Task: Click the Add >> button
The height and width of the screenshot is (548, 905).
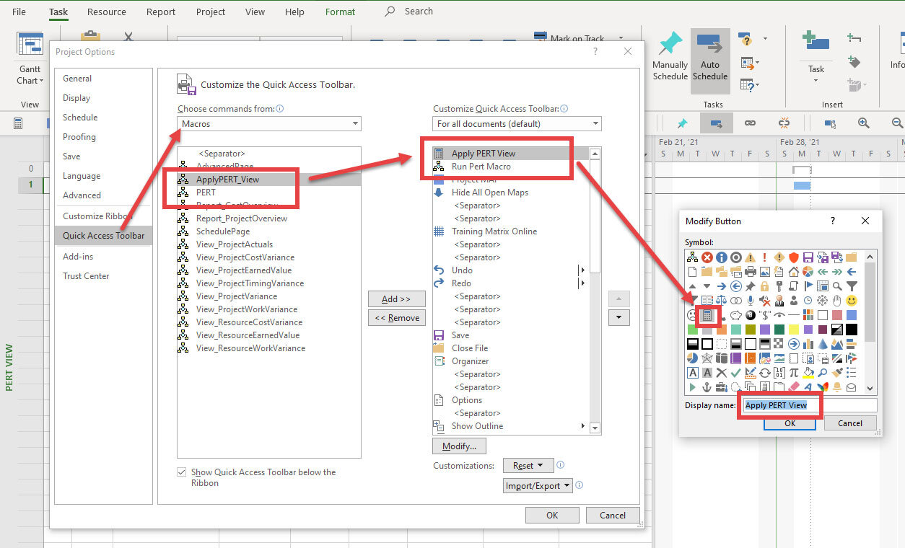Action: 396,299
